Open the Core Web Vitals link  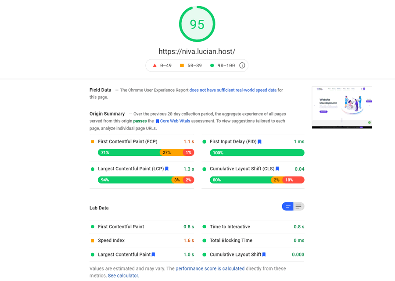point(175,121)
